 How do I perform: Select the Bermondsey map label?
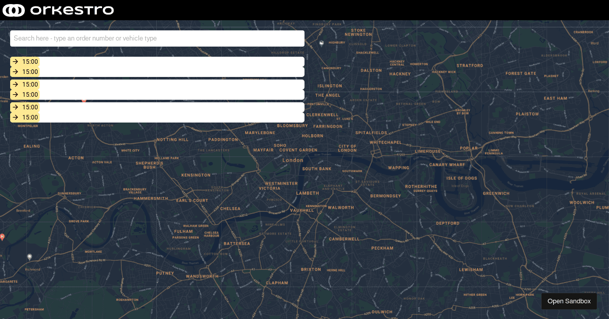386,196
